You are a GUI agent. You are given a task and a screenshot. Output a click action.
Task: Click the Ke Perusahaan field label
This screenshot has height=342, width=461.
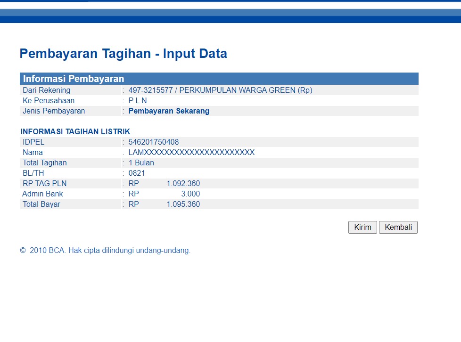click(x=49, y=101)
